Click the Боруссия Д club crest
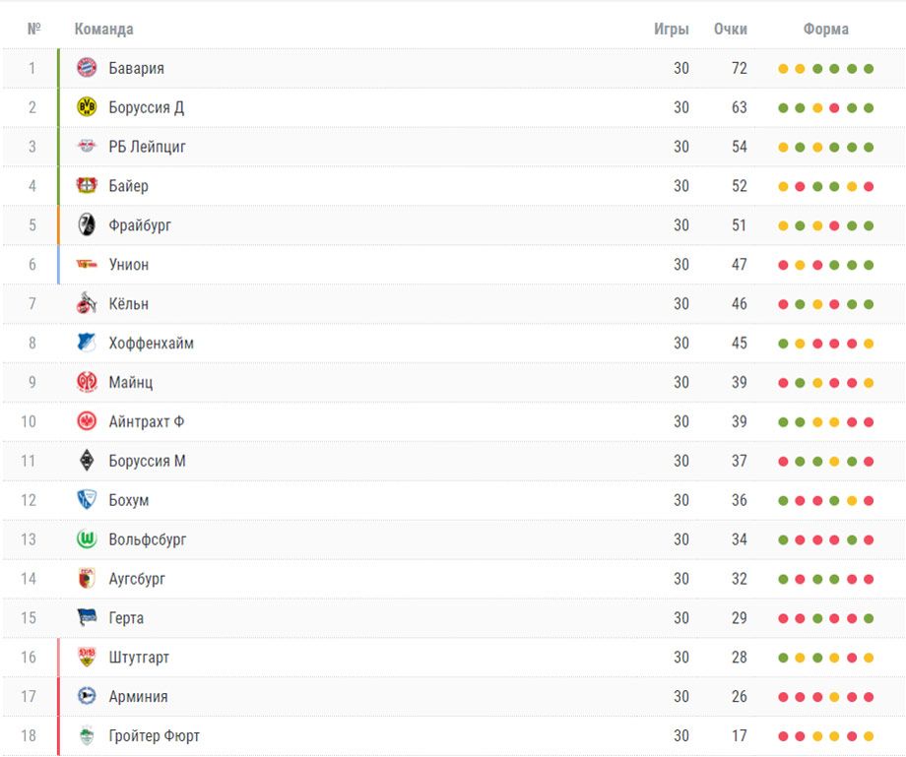Screen dimensions: 906x757 click(x=87, y=107)
